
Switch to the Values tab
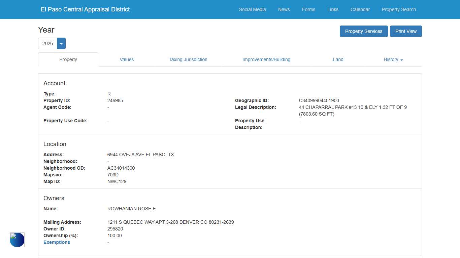pyautogui.click(x=127, y=59)
